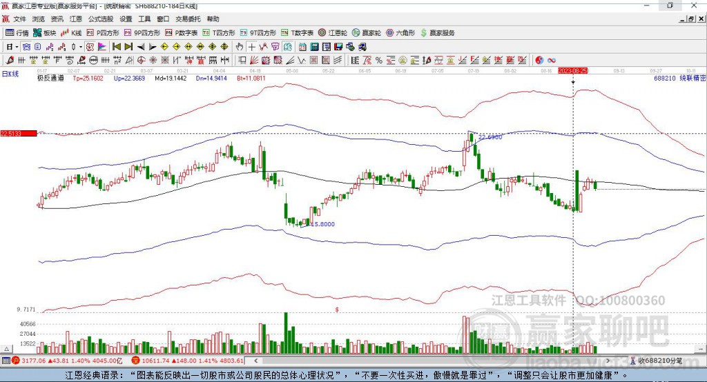Jump to the last bar
Viewport: 707px width, 382px height.
pos(128,47)
